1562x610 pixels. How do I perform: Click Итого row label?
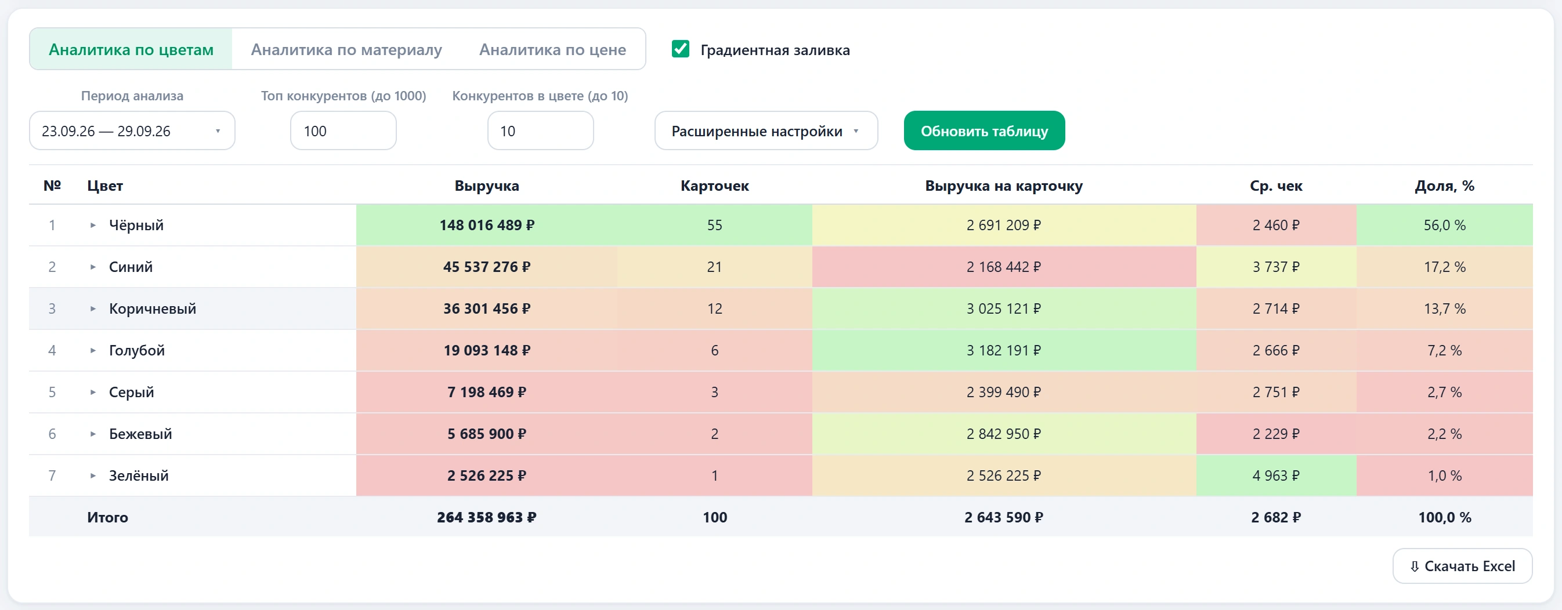click(107, 517)
